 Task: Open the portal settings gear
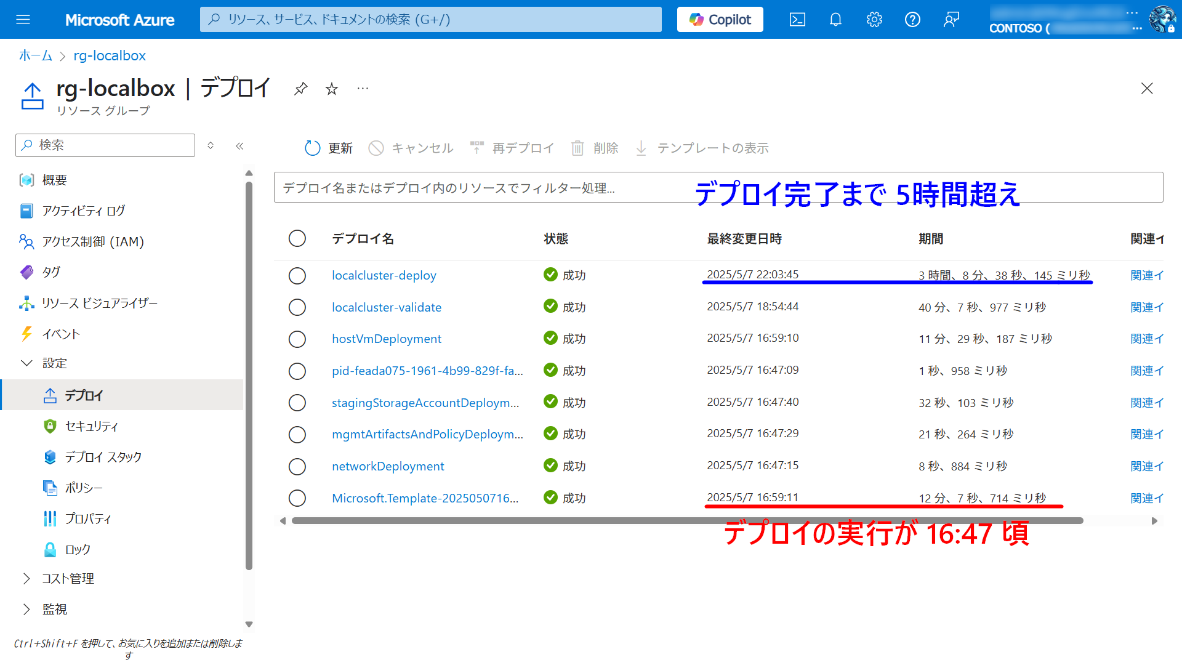(x=874, y=19)
